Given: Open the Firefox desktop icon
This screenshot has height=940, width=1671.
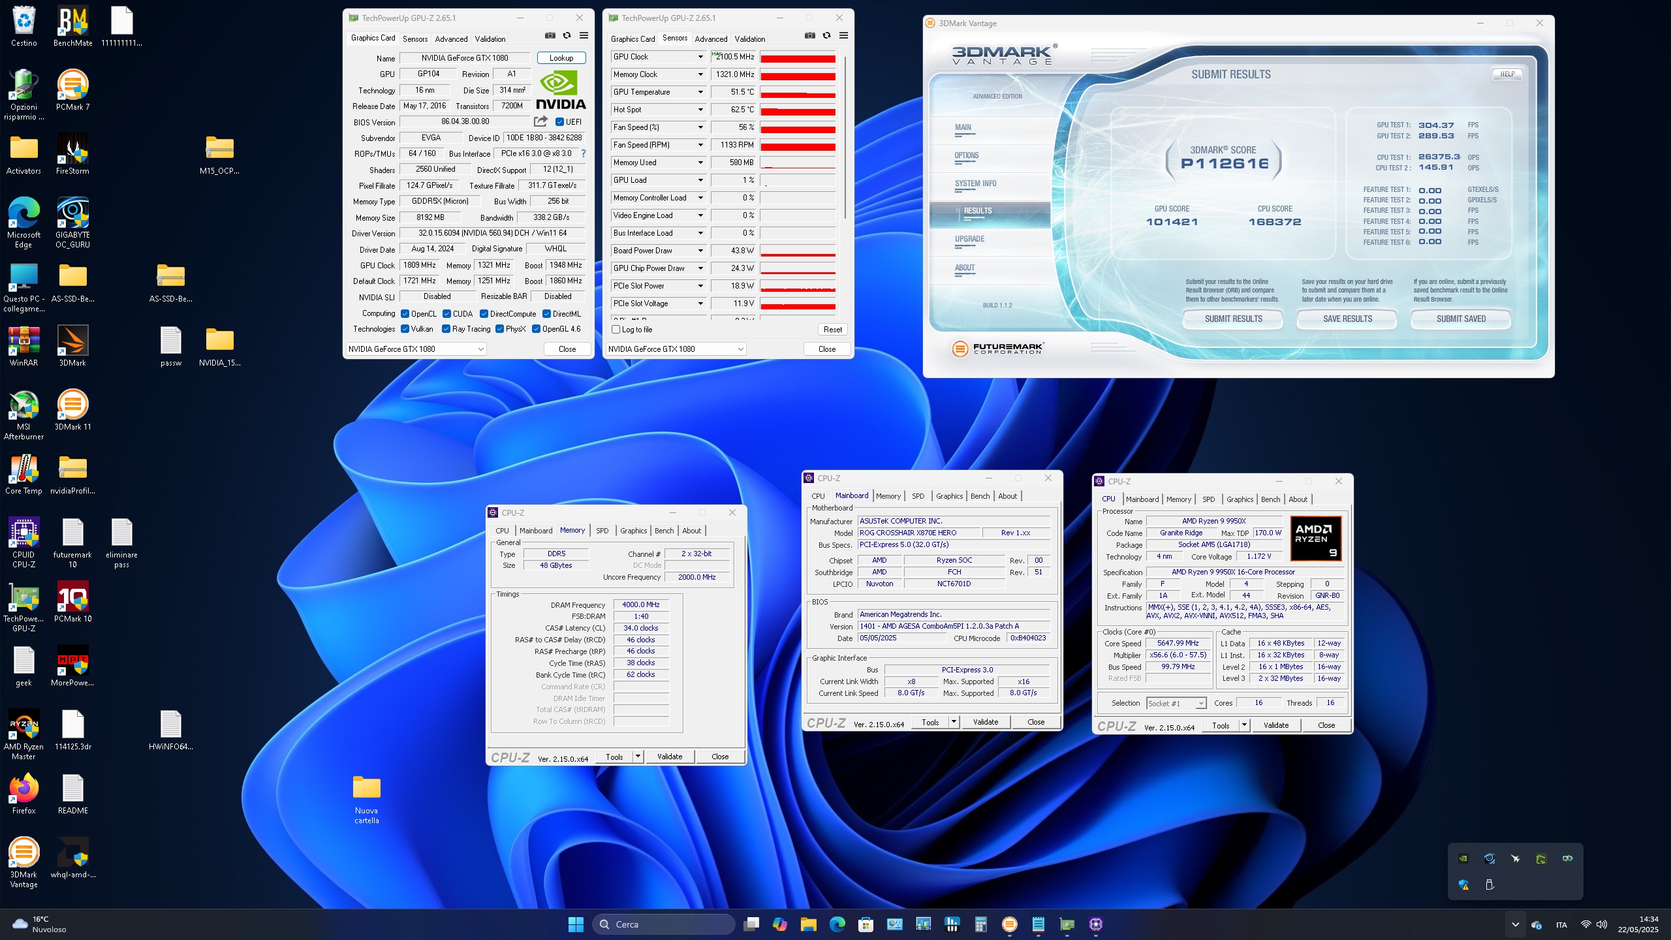Looking at the screenshot, I should pos(23,794).
